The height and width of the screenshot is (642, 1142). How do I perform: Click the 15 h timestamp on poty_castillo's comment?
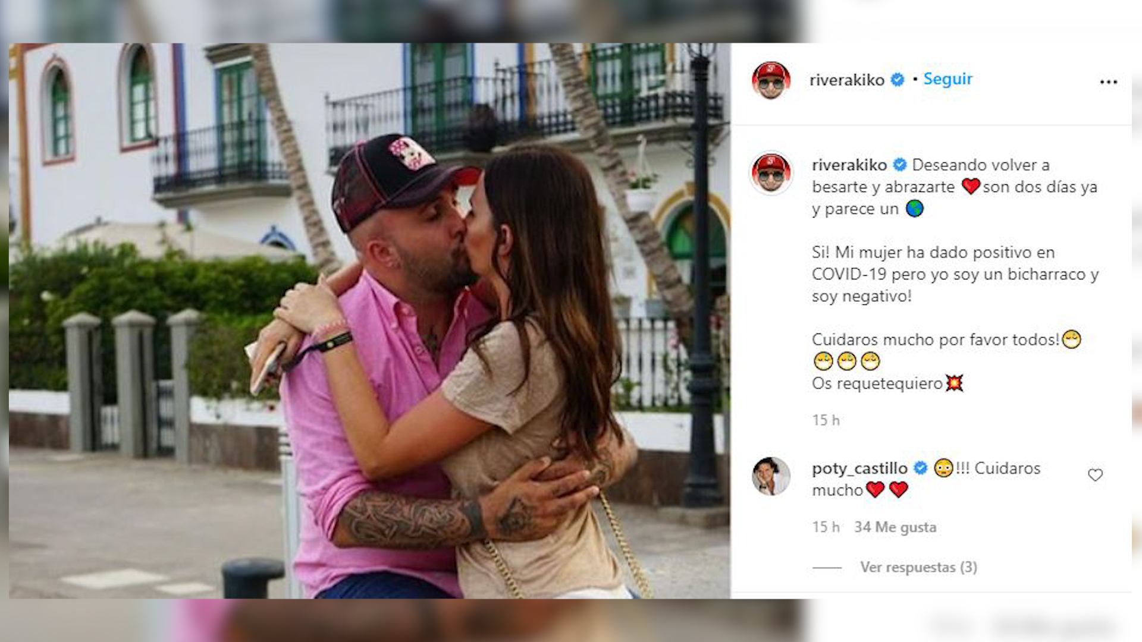(x=826, y=527)
